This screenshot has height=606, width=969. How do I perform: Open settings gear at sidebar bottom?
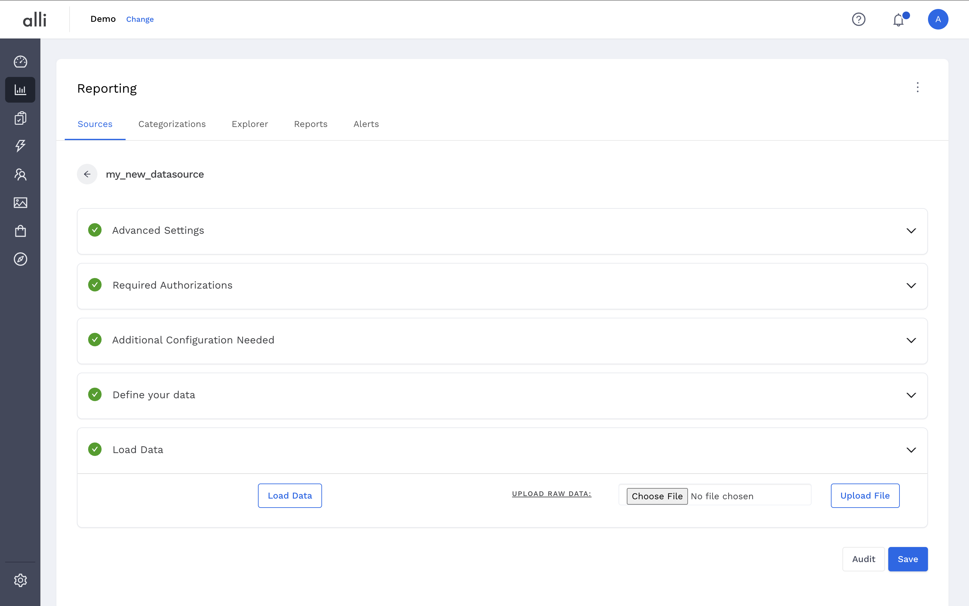pyautogui.click(x=21, y=580)
